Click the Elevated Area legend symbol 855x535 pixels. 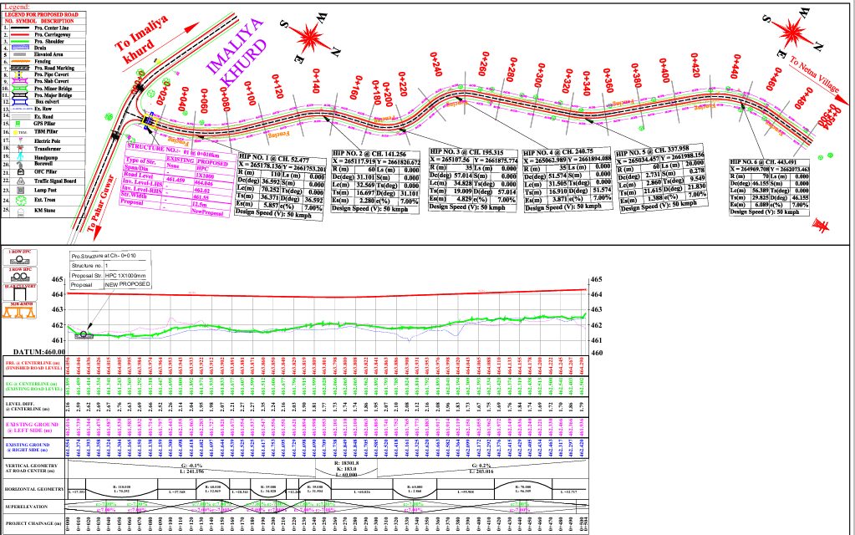pyautogui.click(x=19, y=54)
